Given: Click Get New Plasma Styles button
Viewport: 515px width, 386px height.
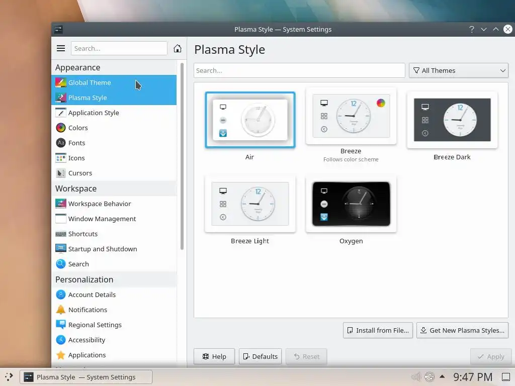Looking at the screenshot, I should 463,330.
